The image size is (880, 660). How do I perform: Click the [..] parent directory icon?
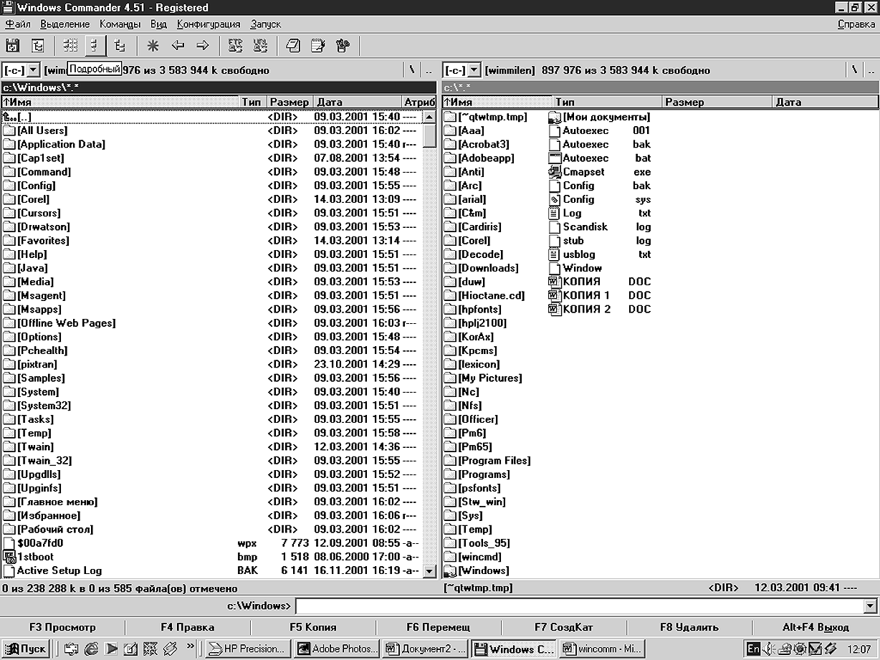(9, 117)
